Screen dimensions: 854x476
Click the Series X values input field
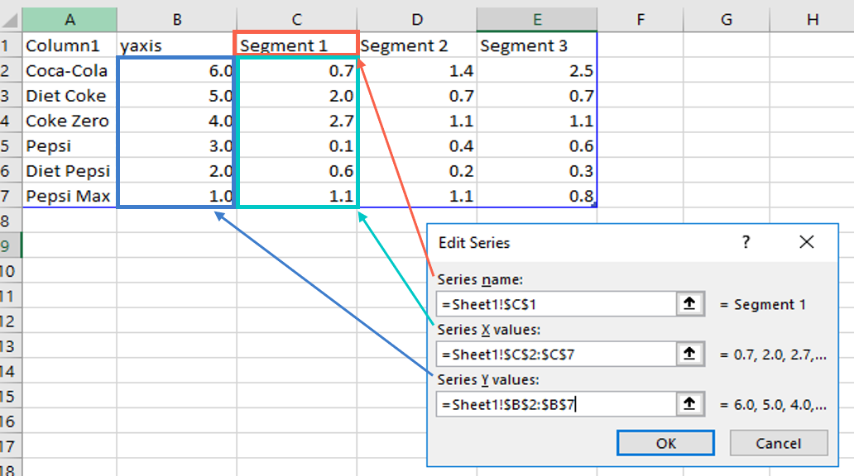click(556, 355)
